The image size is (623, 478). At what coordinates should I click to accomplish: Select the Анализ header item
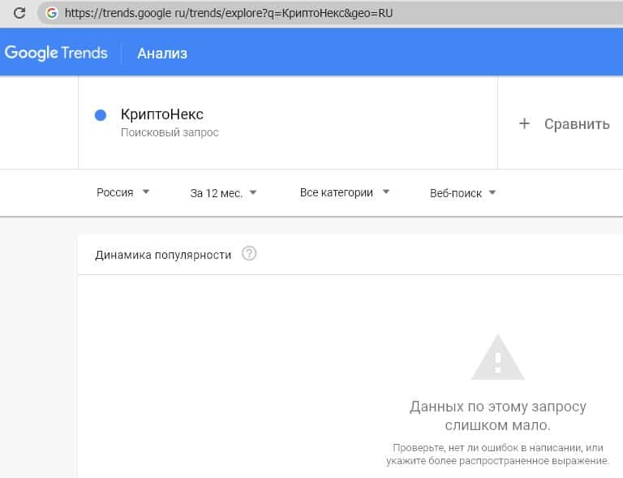[162, 54]
